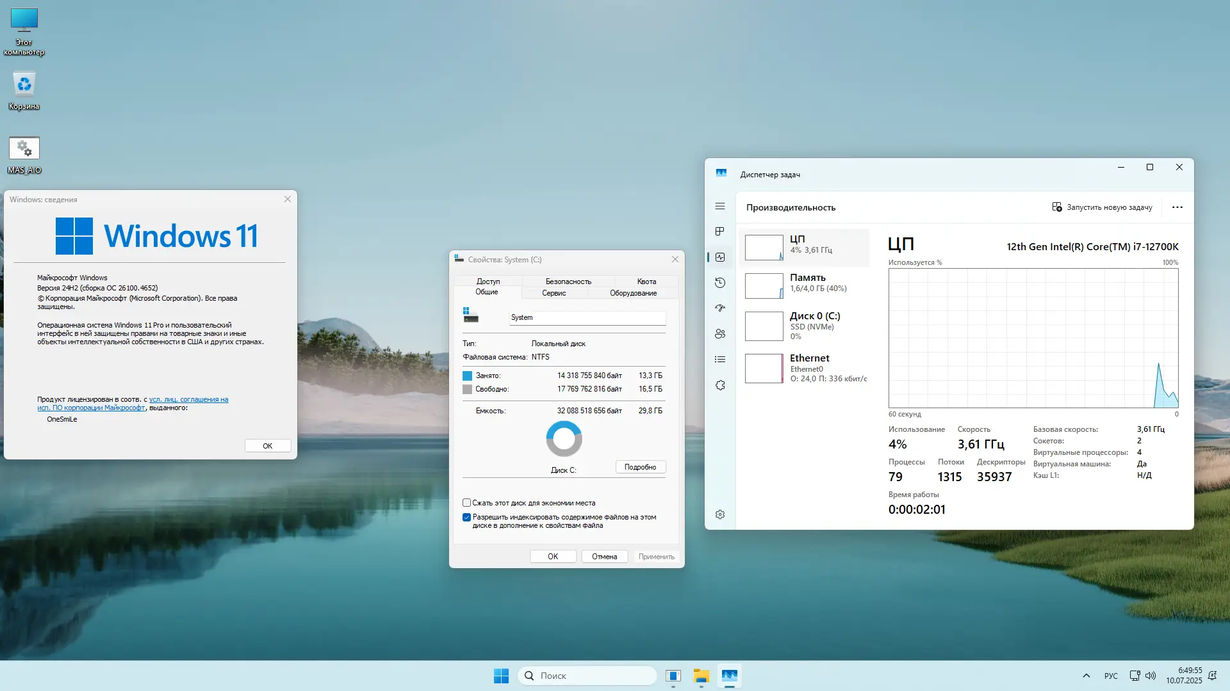The image size is (1230, 691).
Task: Open Details page list icon
Action: 720,360
